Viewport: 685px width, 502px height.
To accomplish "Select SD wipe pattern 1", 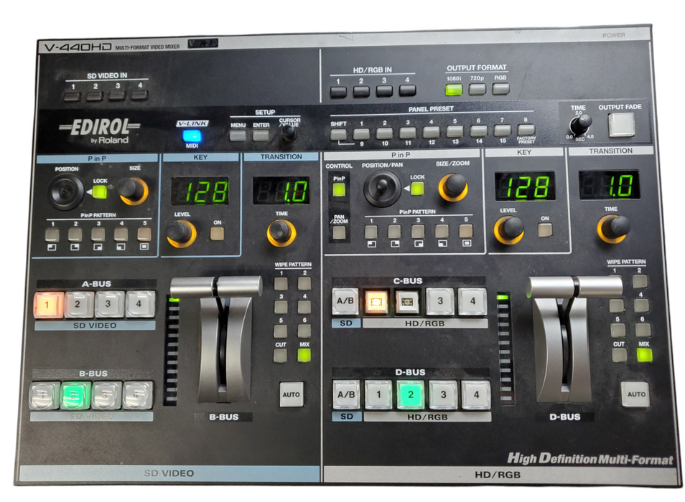I will [281, 283].
